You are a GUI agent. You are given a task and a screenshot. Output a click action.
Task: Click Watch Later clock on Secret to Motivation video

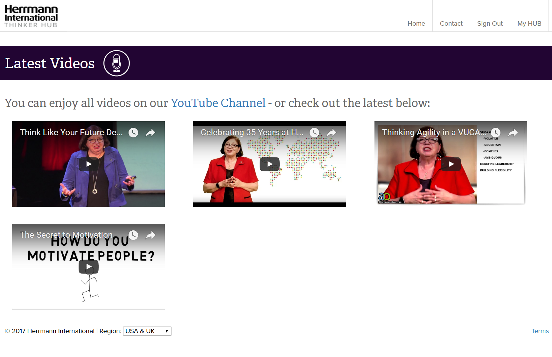click(x=133, y=235)
